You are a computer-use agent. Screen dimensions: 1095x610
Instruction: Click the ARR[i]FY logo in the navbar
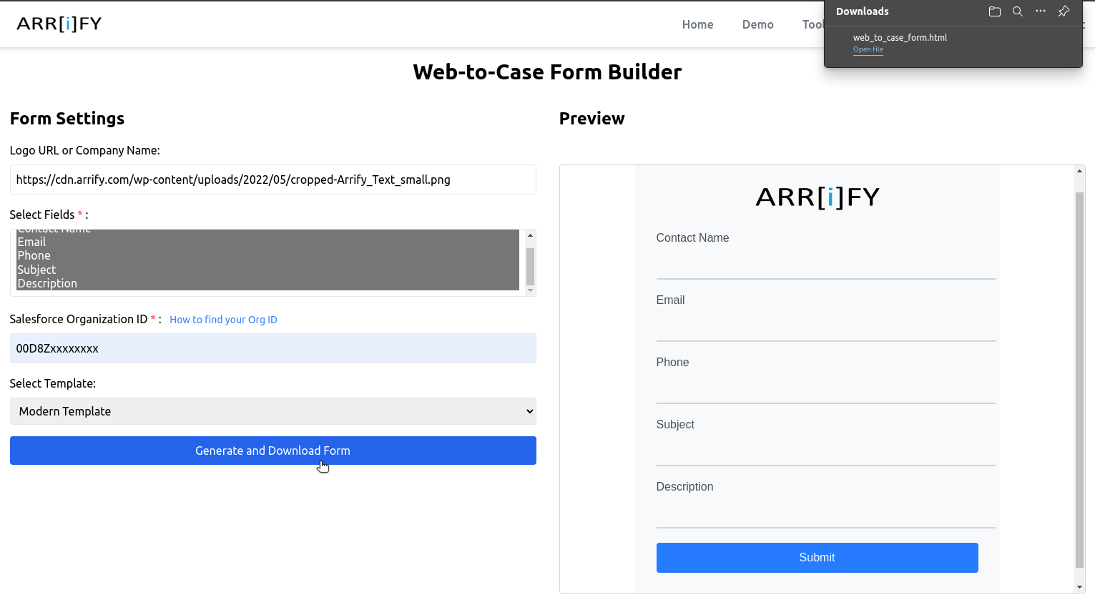[59, 23]
